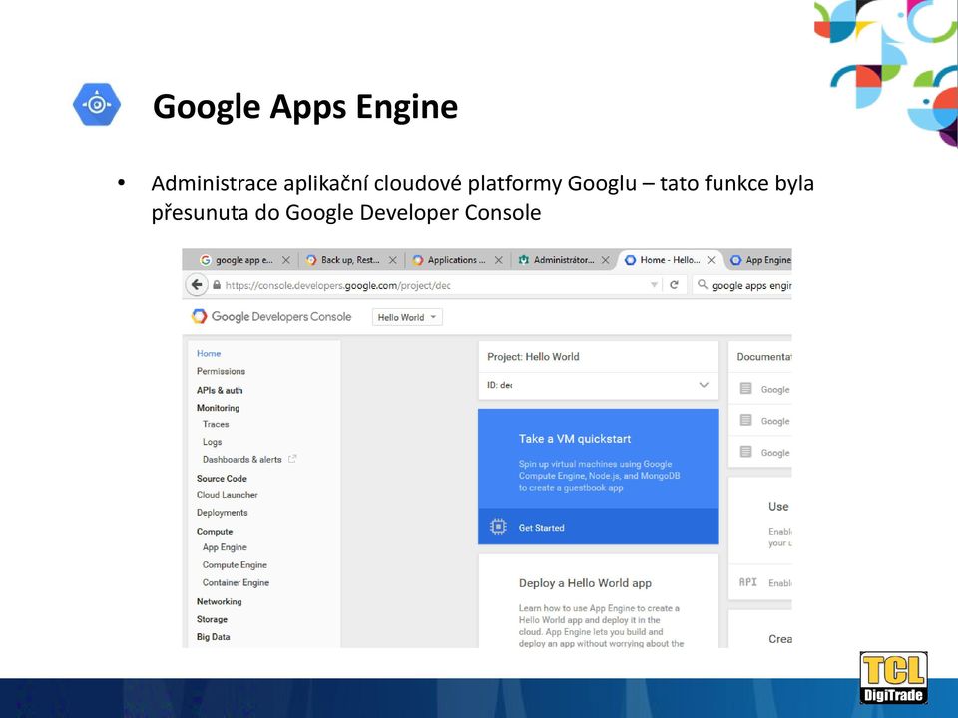Viewport: 958px width, 718px height.
Task: Switch to the 'Back up, Rest...' tab
Action: (350, 260)
